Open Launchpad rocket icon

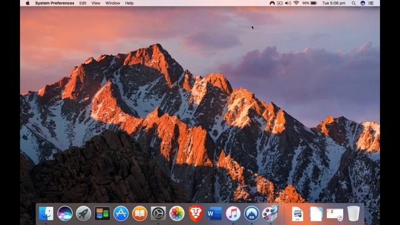83,213
